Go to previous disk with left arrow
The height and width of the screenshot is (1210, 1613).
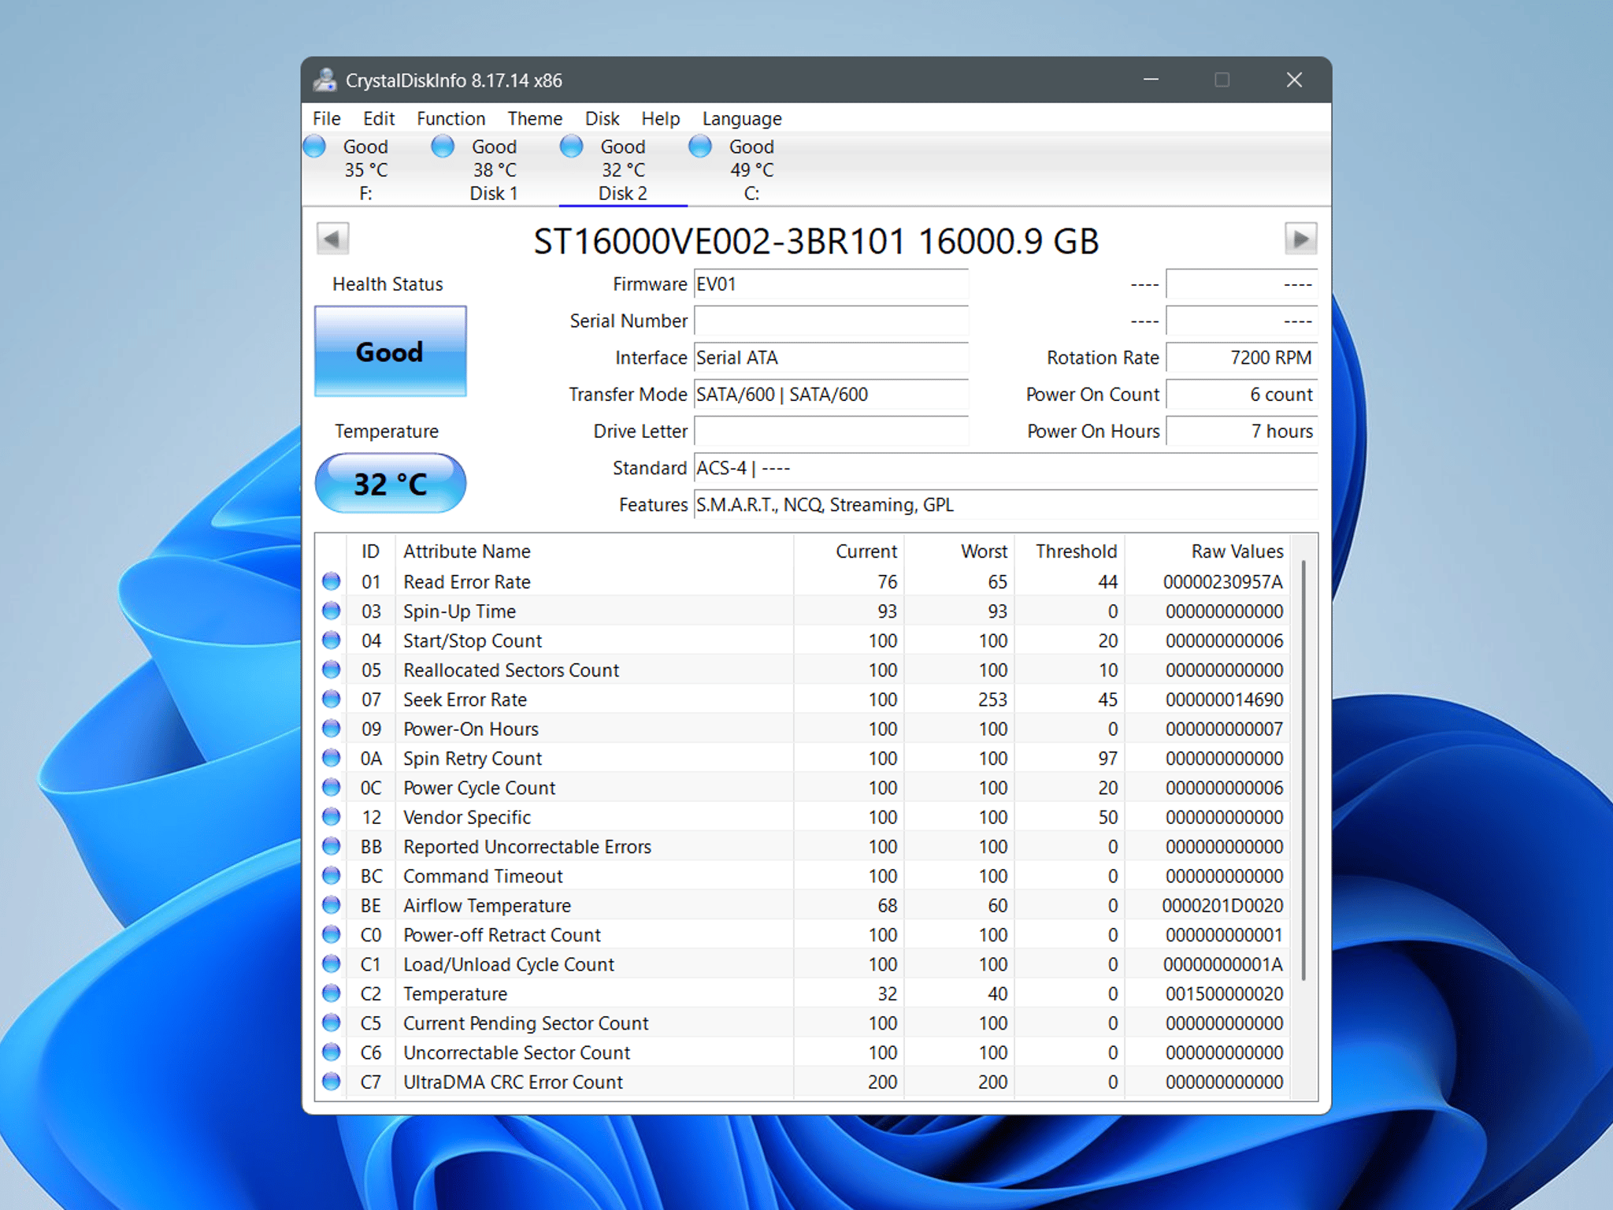[x=332, y=239]
